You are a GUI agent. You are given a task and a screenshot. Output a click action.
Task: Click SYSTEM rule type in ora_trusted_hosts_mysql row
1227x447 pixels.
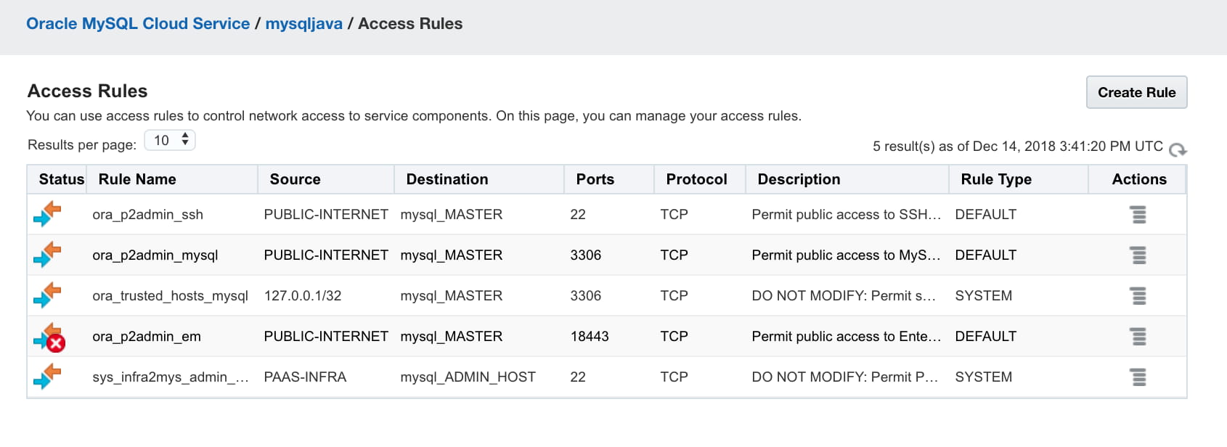(984, 296)
